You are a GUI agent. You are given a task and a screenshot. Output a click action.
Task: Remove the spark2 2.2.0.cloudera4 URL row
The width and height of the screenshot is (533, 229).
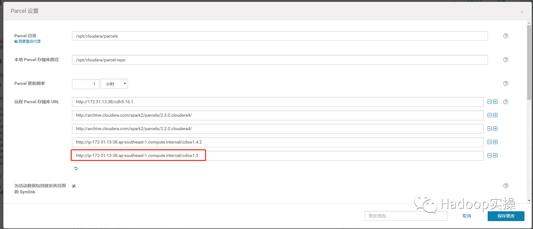(x=490, y=129)
